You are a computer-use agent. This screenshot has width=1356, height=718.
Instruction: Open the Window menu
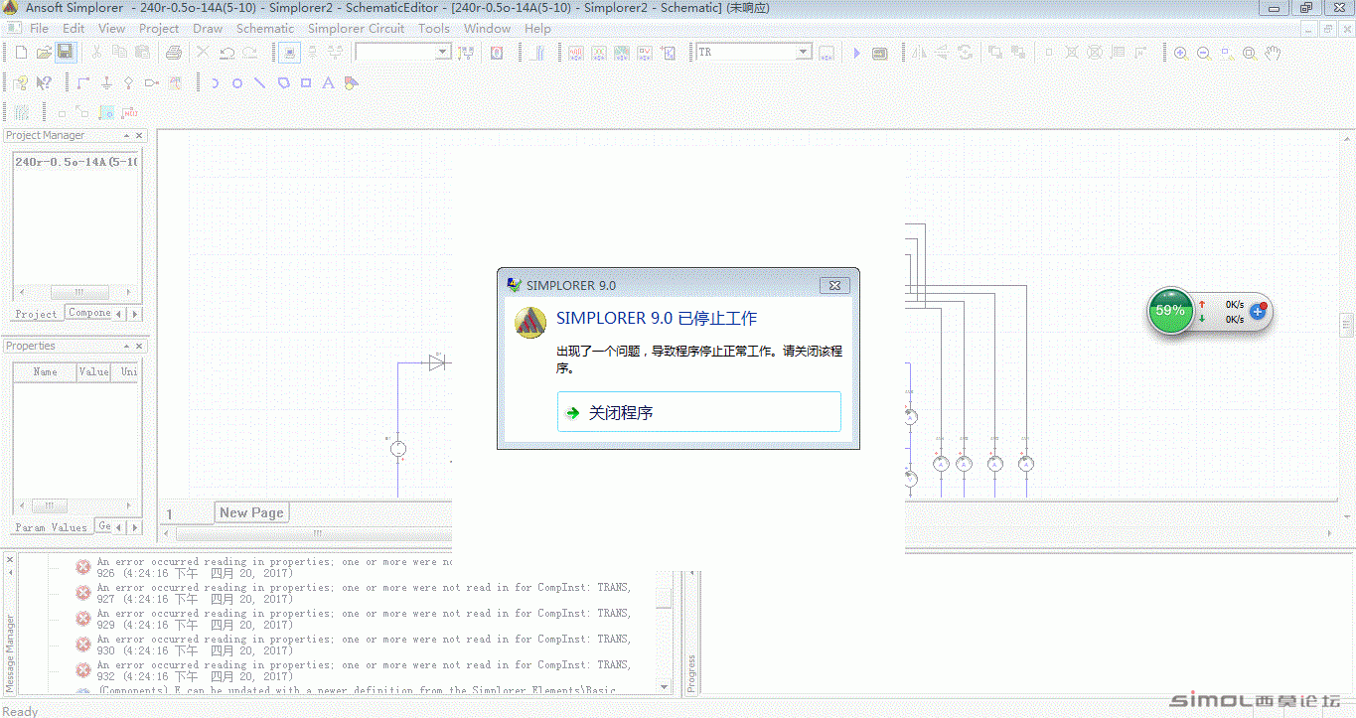487,29
